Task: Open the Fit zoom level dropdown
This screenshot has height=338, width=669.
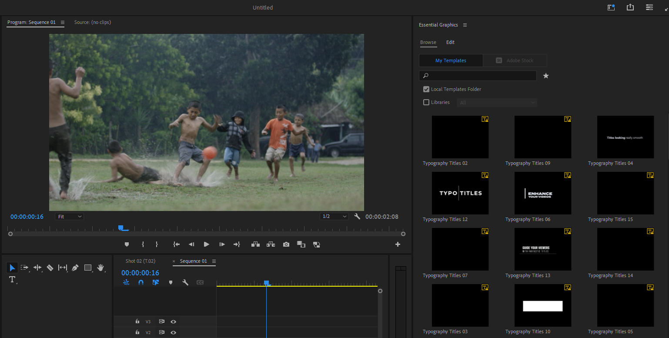Action: coord(69,216)
